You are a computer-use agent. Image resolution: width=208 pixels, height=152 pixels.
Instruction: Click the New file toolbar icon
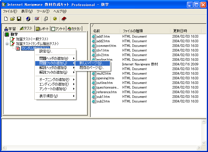(6, 19)
